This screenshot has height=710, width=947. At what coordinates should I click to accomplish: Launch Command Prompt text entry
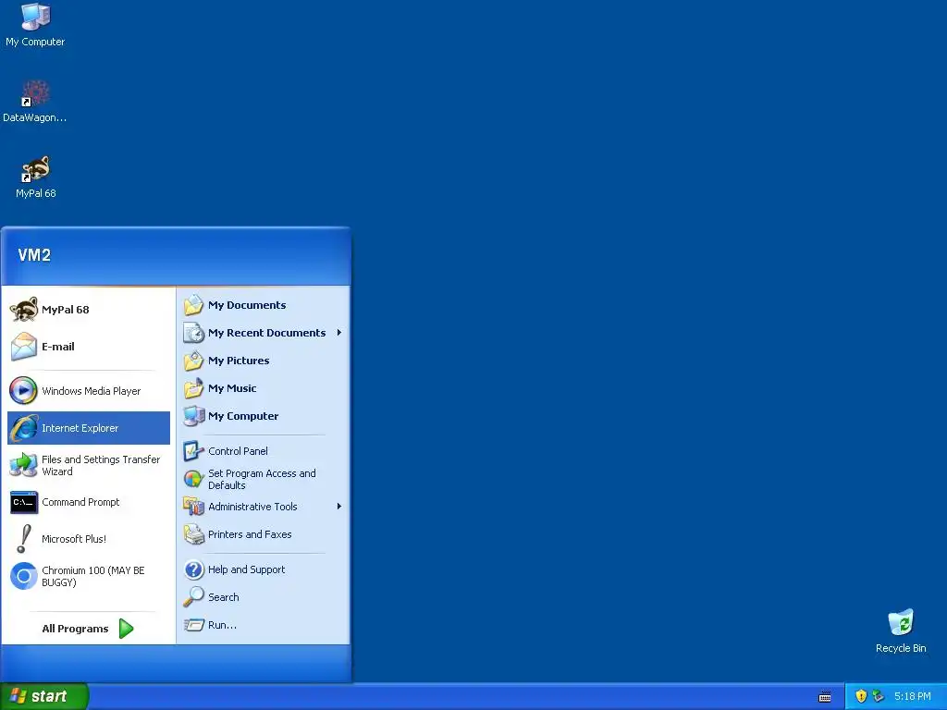pyautogui.click(x=80, y=502)
